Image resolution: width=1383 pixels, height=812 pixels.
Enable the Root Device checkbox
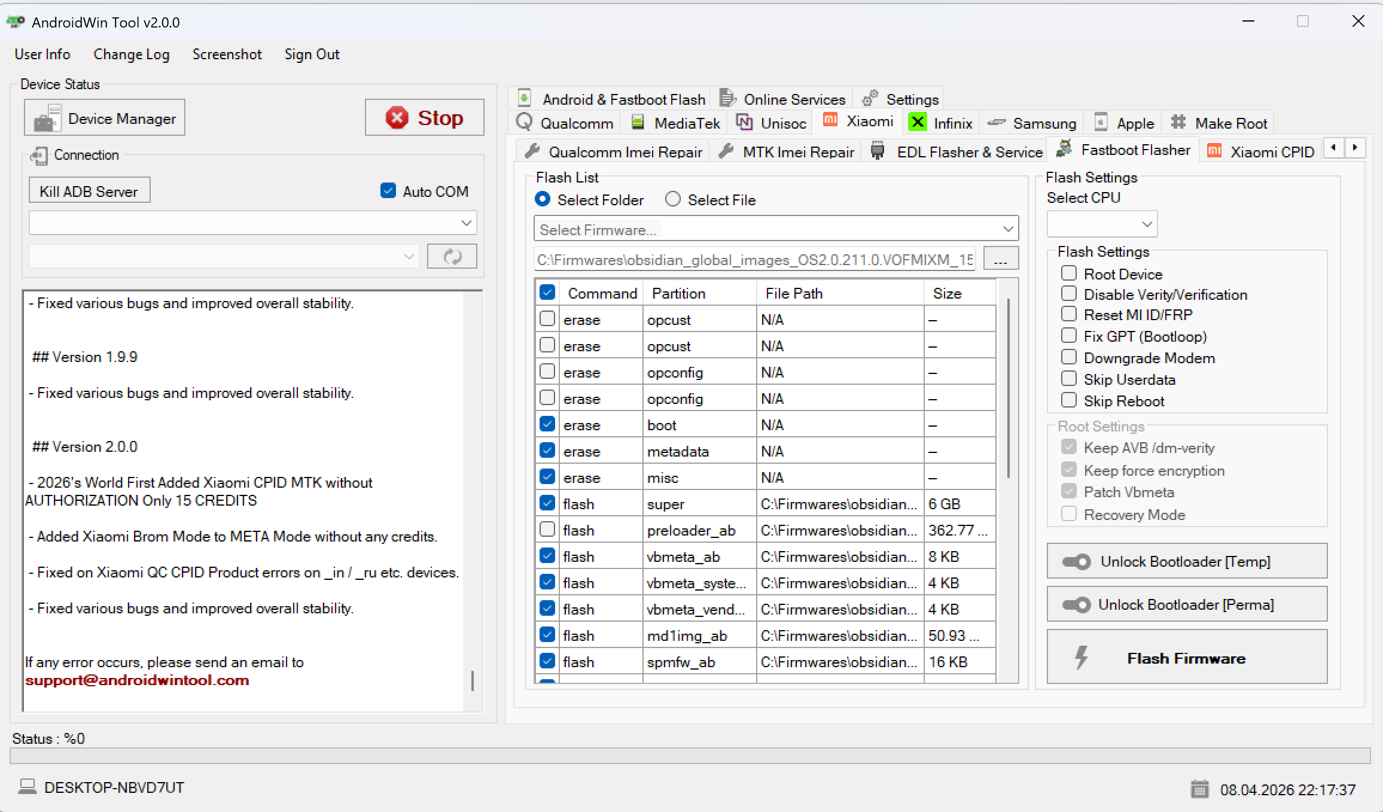tap(1068, 273)
